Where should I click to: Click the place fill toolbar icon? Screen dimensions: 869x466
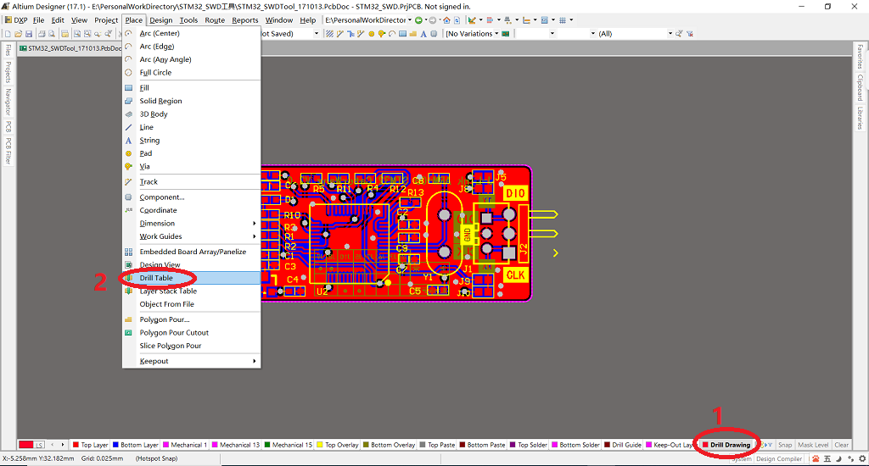[403, 34]
